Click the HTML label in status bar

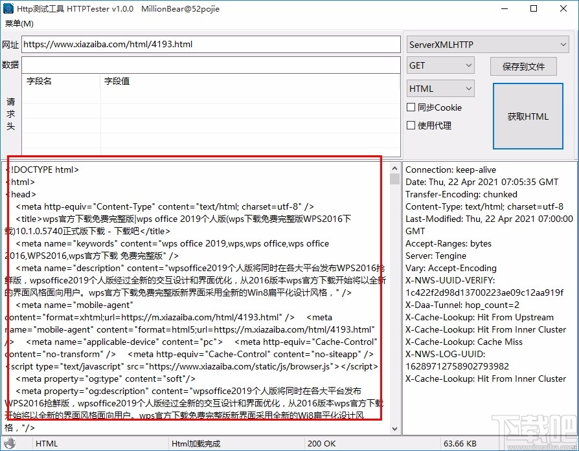pos(46,443)
